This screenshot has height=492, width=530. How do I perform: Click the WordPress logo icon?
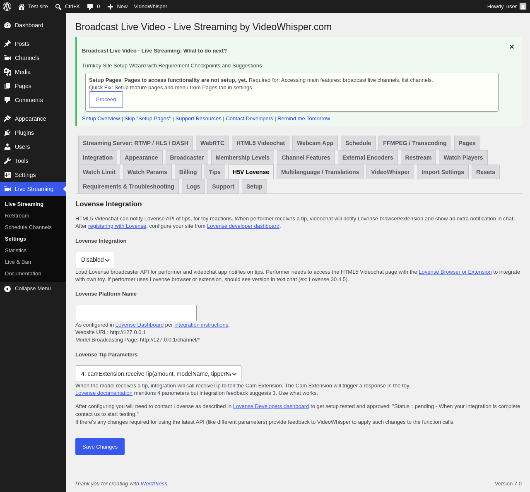coord(7,7)
